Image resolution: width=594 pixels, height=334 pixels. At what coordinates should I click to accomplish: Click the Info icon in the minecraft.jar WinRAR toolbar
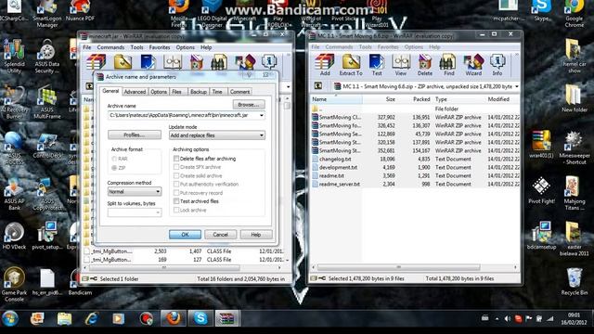tap(269, 62)
